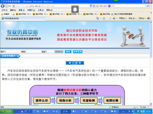153x114 pixels.
Task: Click the 用户 username input field
Action: point(13,52)
